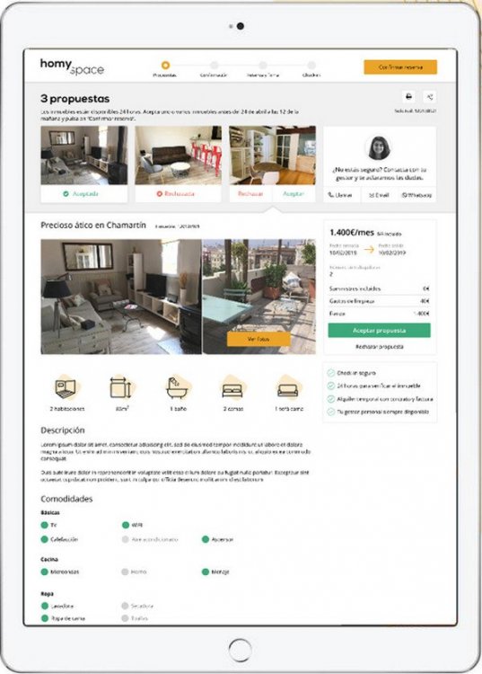
Task: Select the second progress step Confirmación
Action: tap(214, 66)
